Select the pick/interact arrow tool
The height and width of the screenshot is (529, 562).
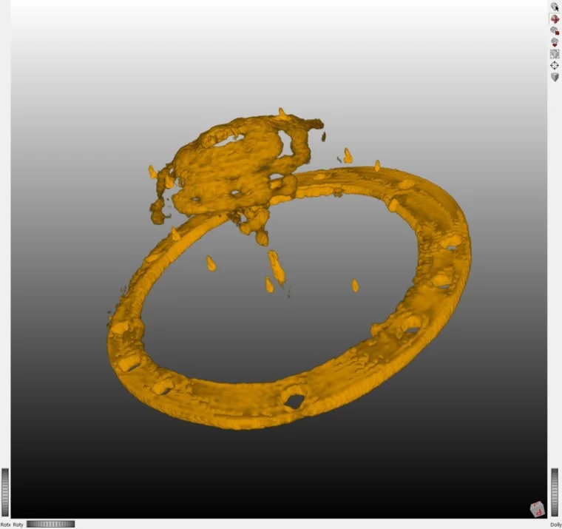pos(555,7)
